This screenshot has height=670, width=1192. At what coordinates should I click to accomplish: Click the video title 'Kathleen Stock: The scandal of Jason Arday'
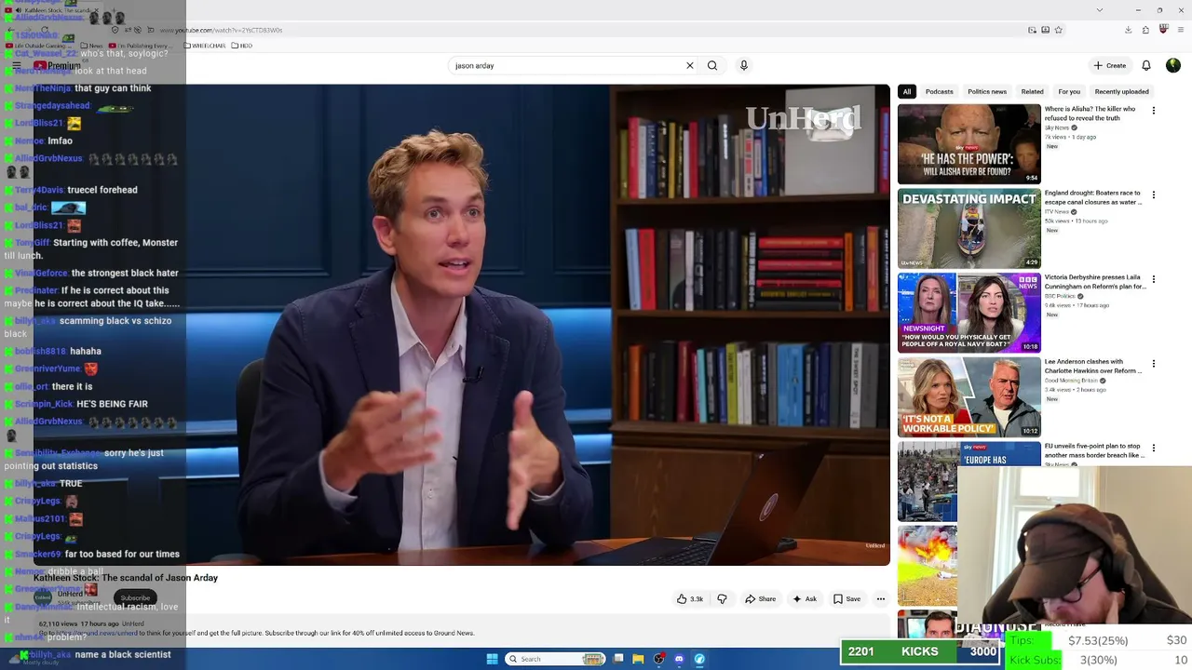[126, 578]
